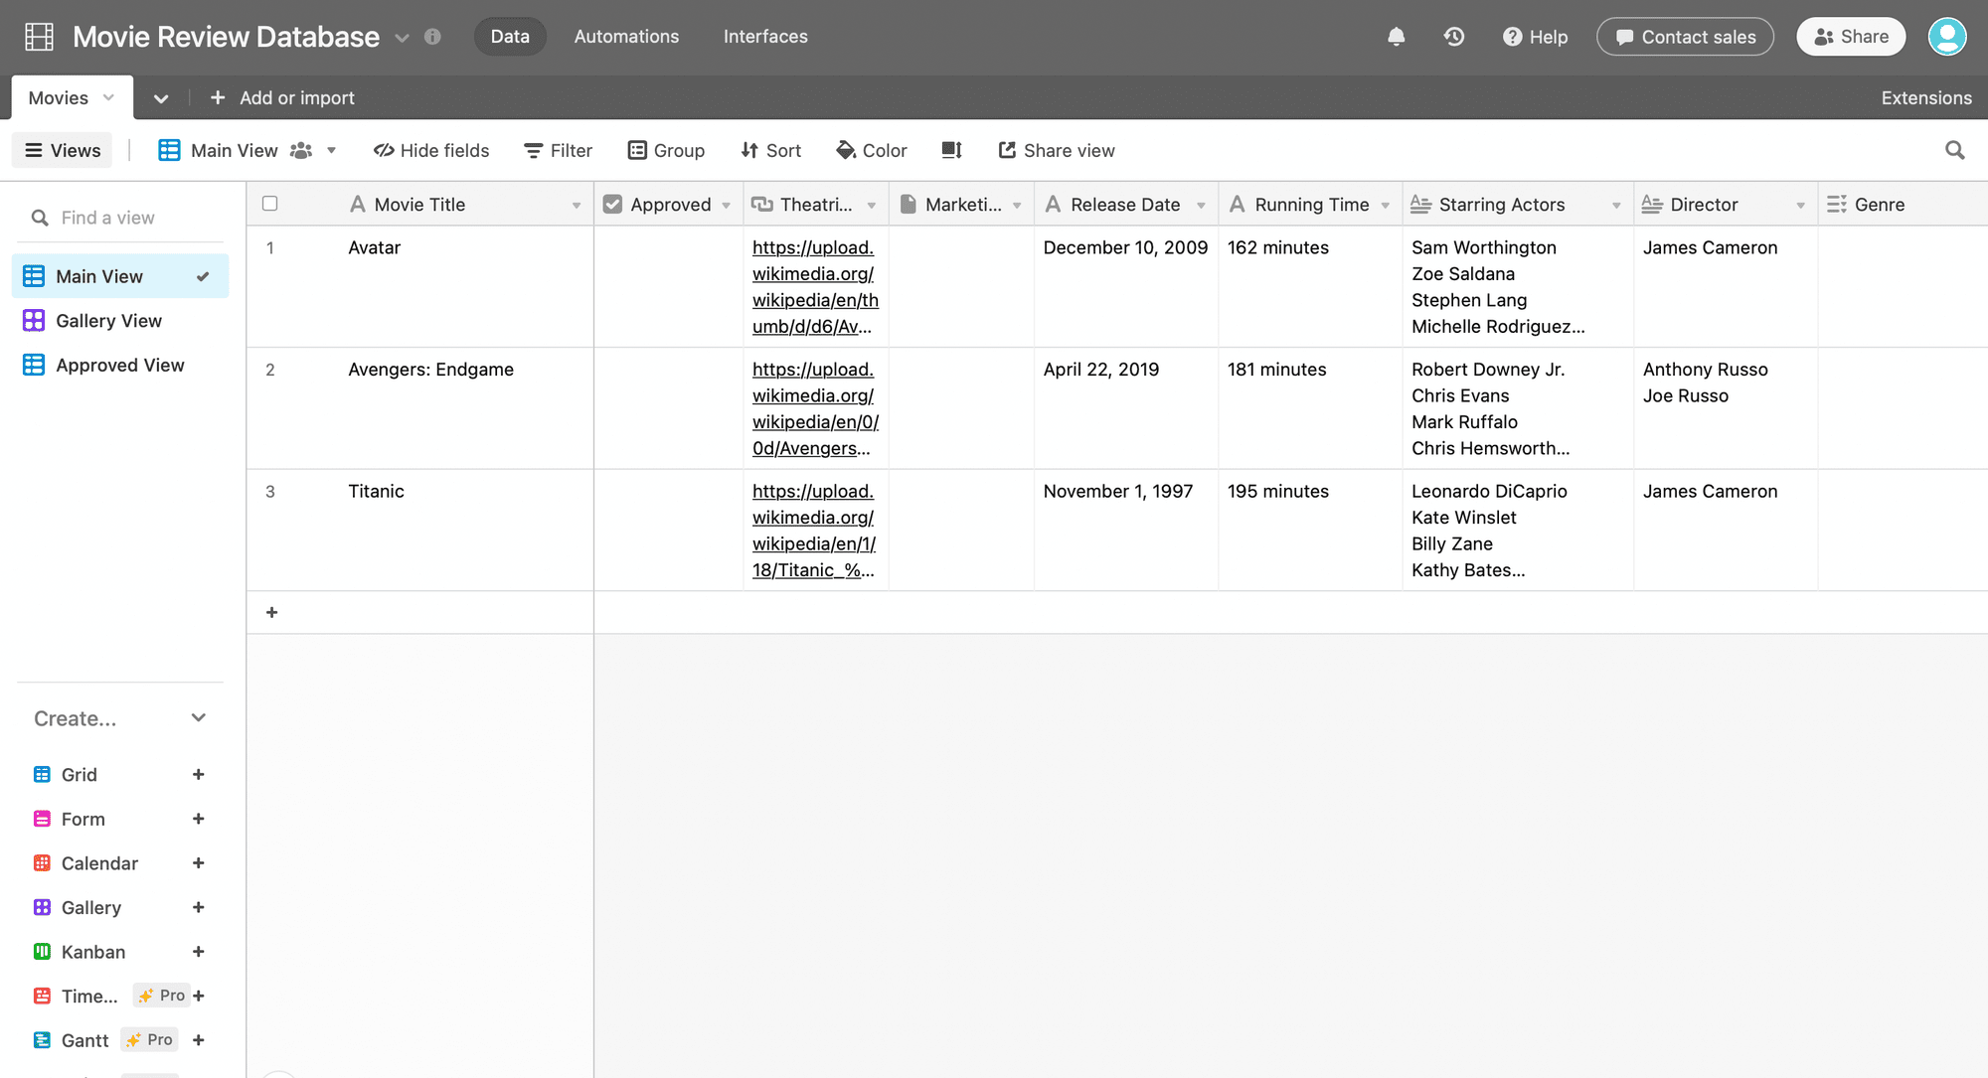Click the row height icon
The image size is (1988, 1078).
(951, 150)
